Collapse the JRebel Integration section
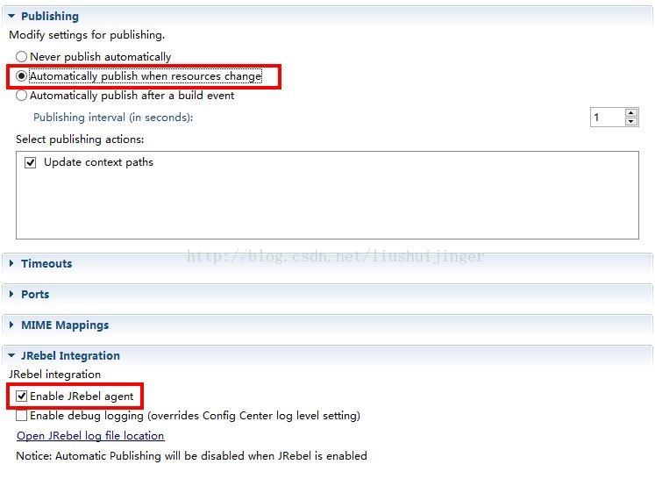Viewport: 655px width, 493px height. (11, 355)
